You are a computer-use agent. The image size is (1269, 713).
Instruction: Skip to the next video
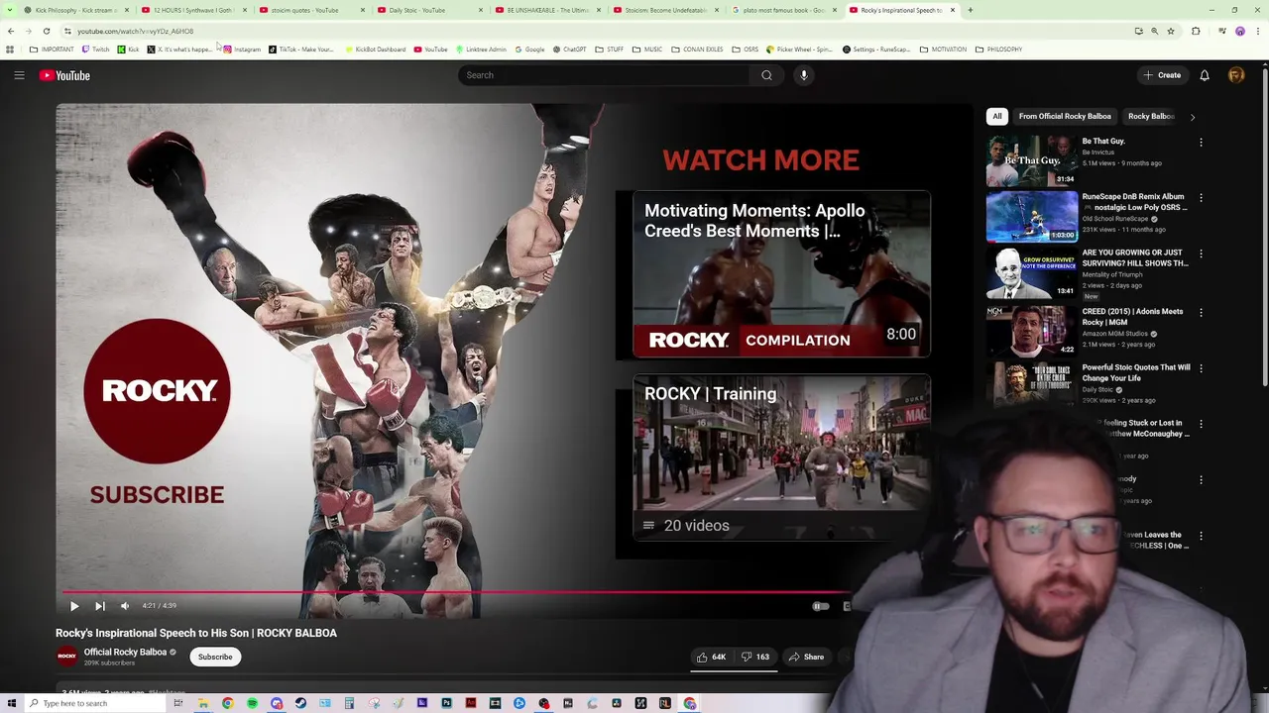[100, 606]
